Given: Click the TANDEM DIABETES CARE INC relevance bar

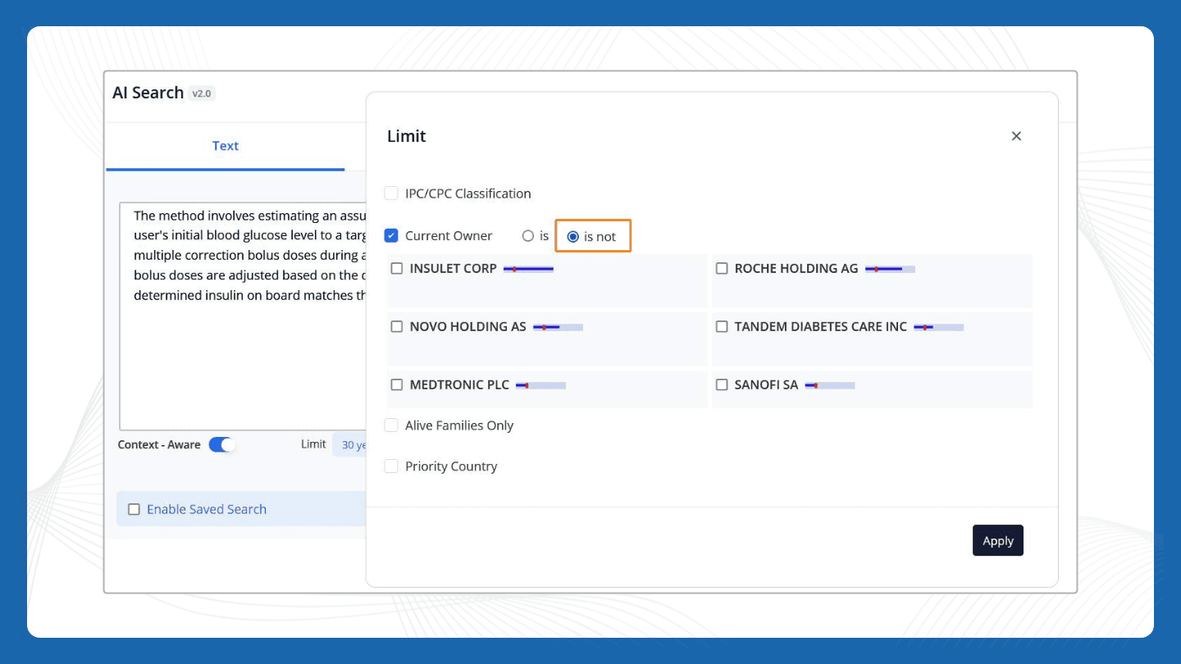Looking at the screenshot, I should pyautogui.click(x=939, y=327).
